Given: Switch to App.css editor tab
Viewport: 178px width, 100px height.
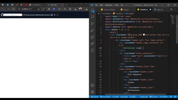Looking at the screenshot, I should [x=159, y=9].
